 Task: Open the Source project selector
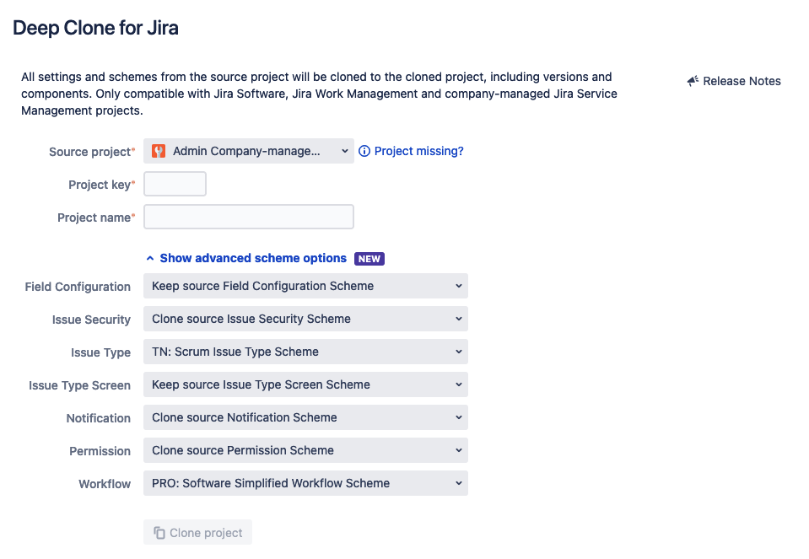tap(248, 150)
